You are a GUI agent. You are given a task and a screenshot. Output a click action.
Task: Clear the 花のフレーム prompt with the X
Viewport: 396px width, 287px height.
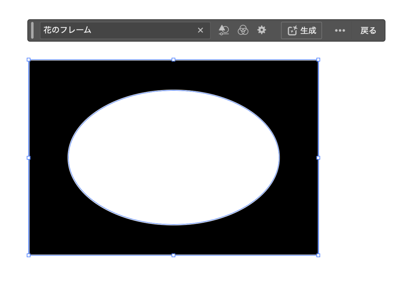tap(200, 30)
